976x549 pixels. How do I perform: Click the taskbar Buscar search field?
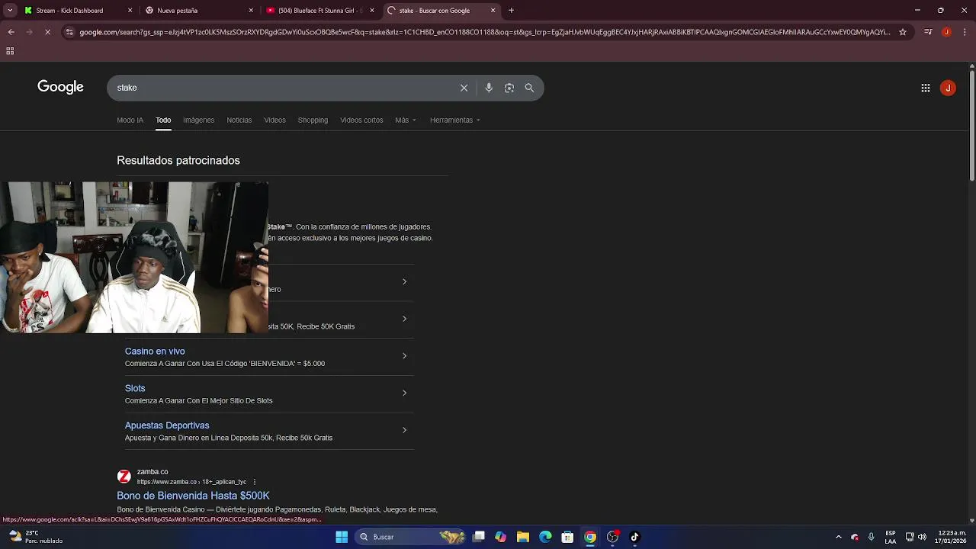(412, 537)
